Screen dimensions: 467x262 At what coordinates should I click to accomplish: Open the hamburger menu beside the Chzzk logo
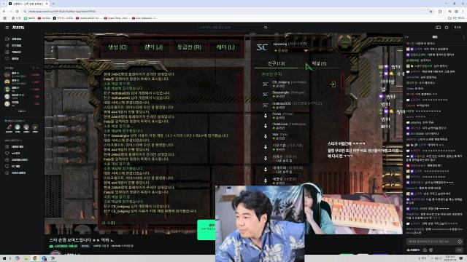pyautogui.click(x=7, y=28)
